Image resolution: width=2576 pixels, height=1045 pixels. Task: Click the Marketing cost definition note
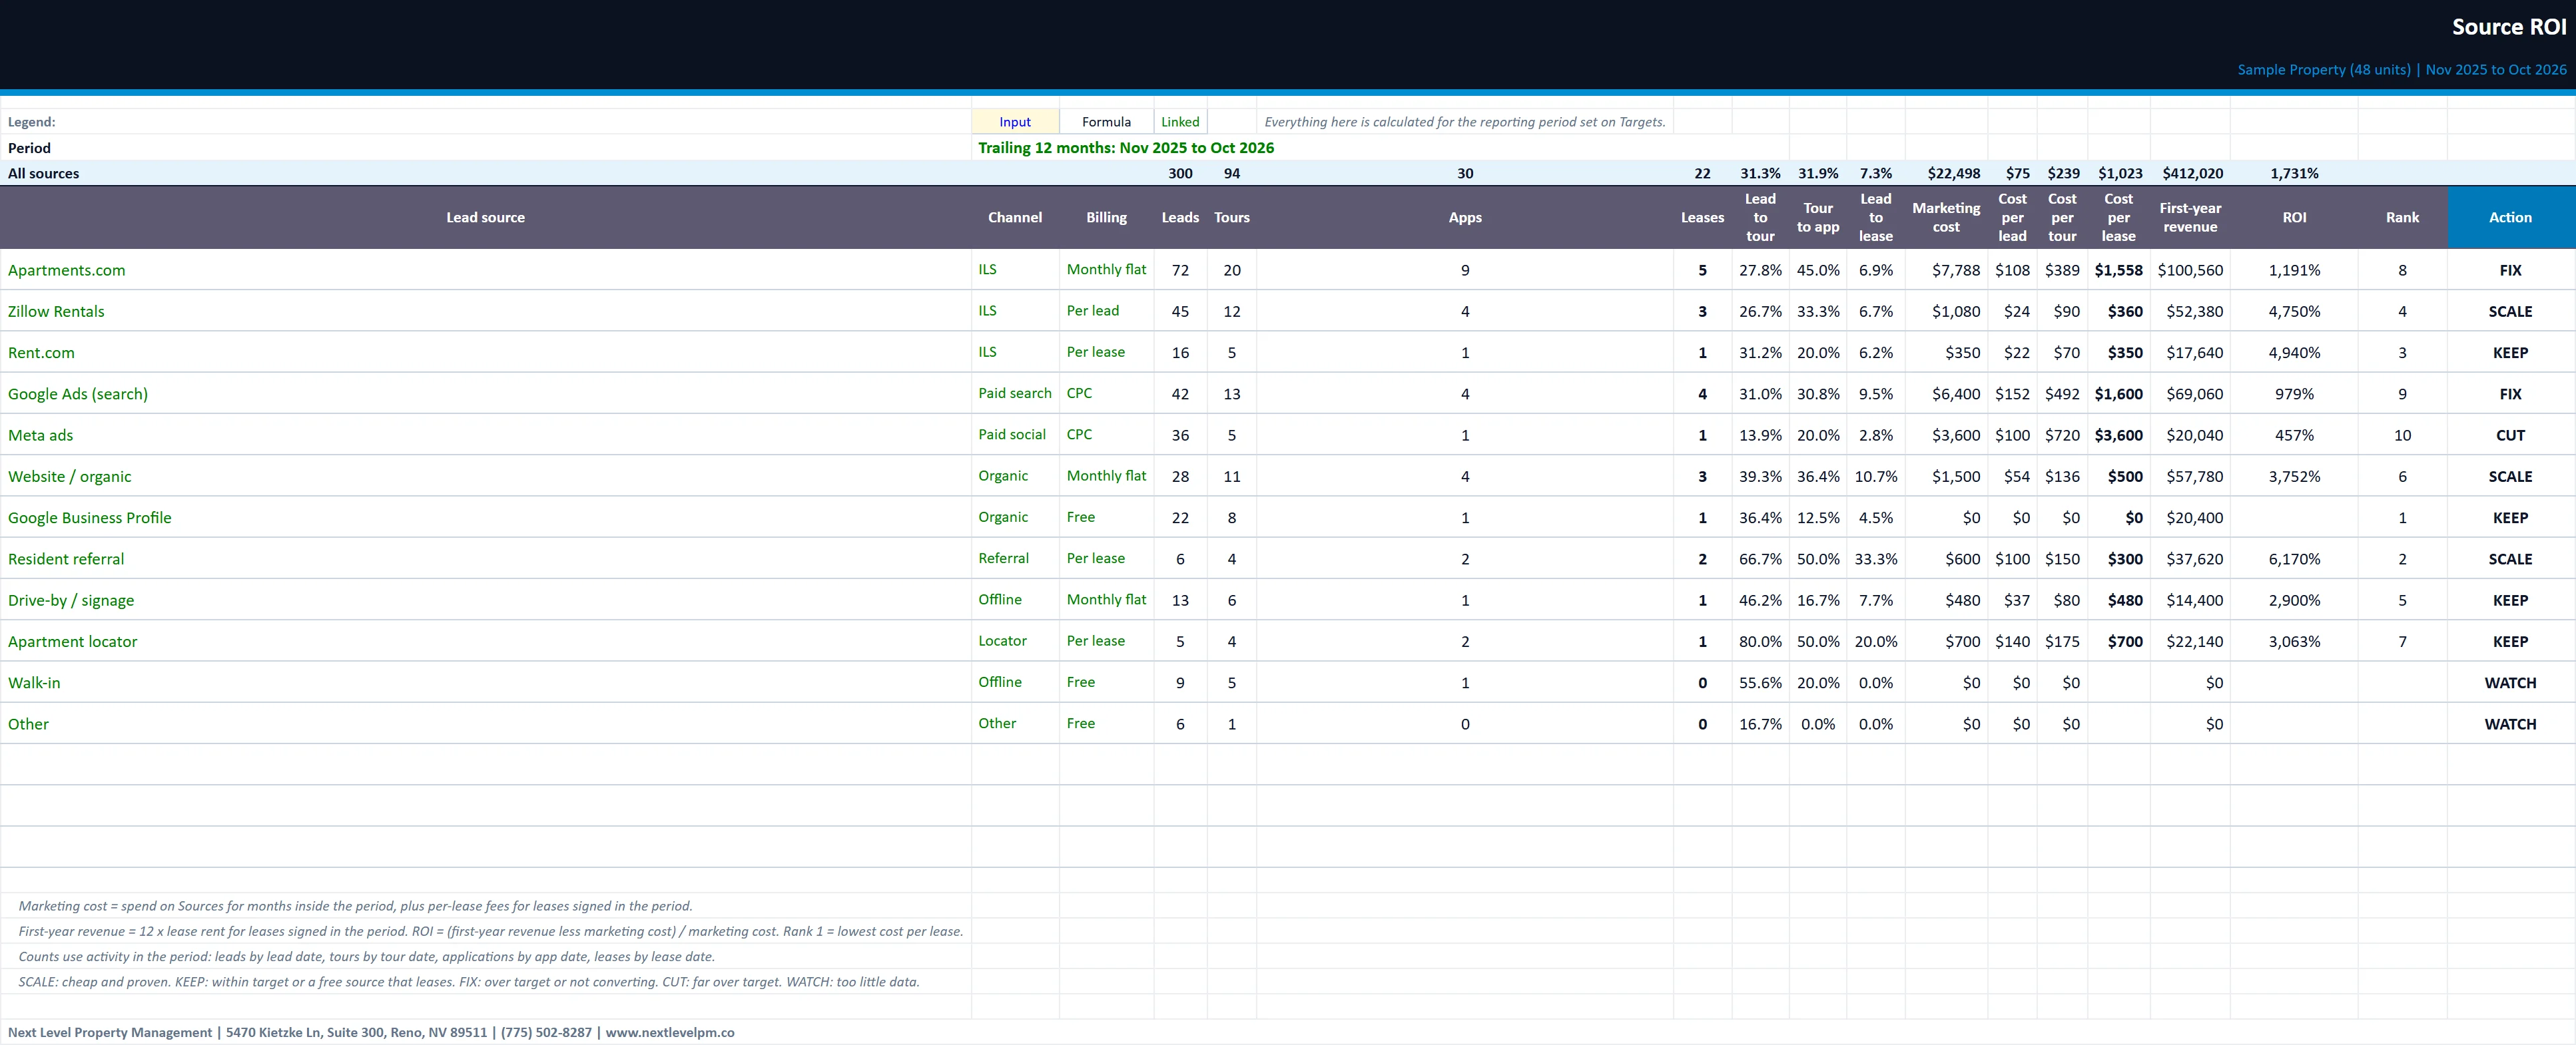point(355,906)
